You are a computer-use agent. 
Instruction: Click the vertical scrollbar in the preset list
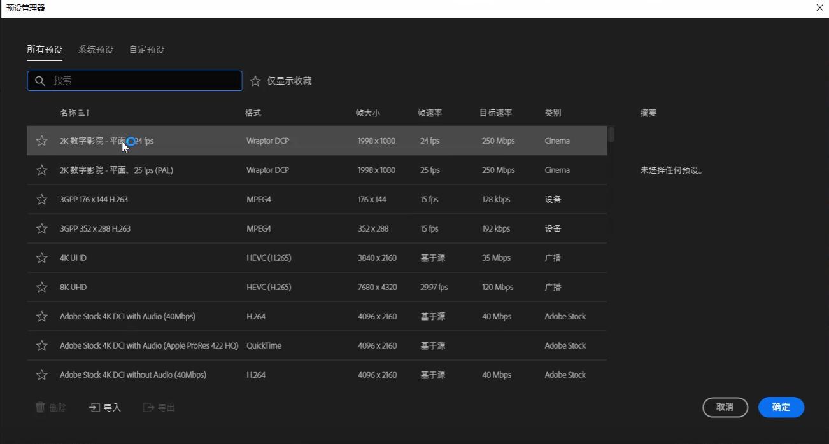click(610, 134)
